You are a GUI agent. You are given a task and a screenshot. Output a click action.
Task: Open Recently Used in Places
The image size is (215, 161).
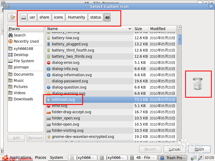(26, 41)
